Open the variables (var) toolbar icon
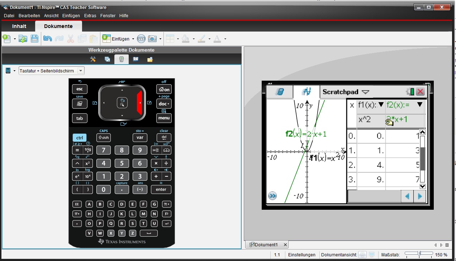The image size is (456, 261). (141, 39)
